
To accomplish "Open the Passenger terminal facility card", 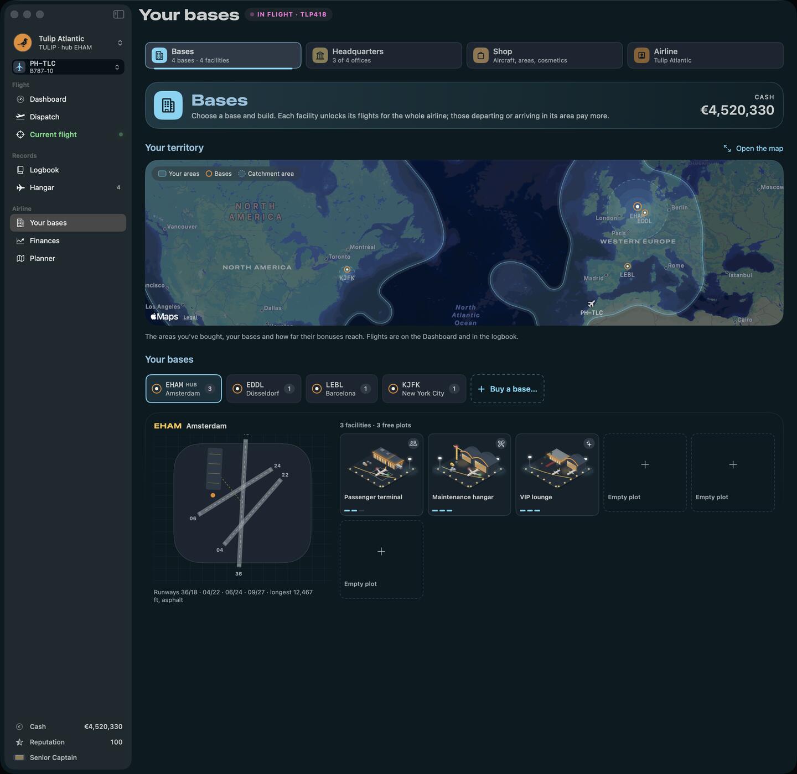I will pos(381,474).
